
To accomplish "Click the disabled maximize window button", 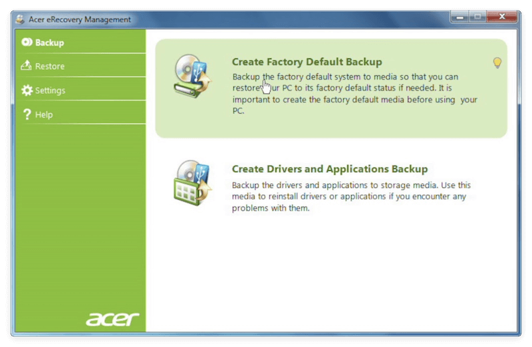I will click(477, 17).
